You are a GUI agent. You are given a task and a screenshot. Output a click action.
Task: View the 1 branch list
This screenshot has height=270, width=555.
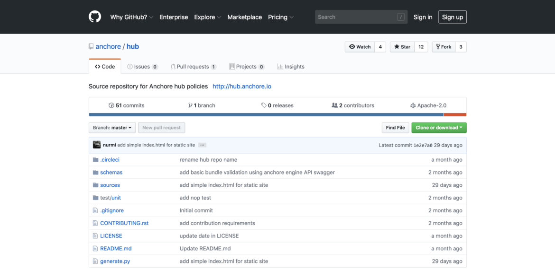point(202,105)
